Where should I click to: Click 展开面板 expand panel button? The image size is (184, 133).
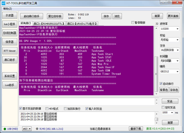[x=173, y=16]
